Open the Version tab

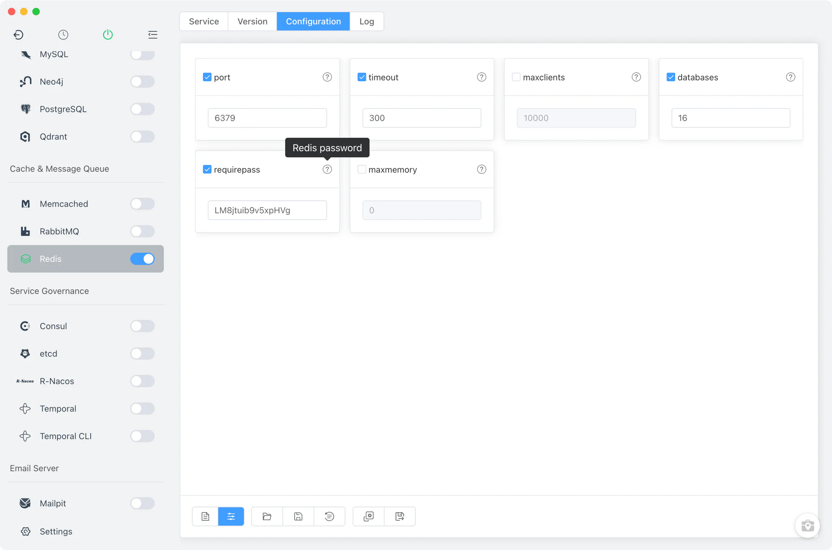click(x=252, y=21)
